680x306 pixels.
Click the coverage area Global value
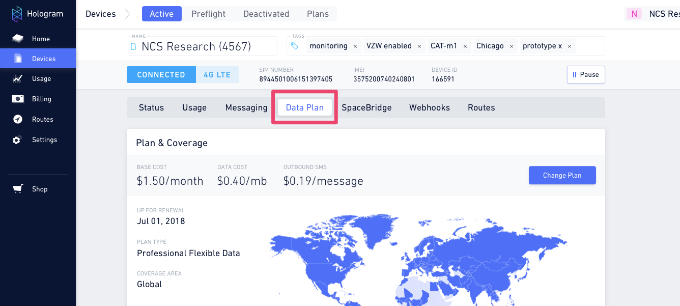[x=149, y=284]
